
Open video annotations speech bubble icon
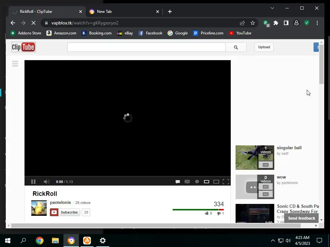pyautogui.click(x=178, y=182)
